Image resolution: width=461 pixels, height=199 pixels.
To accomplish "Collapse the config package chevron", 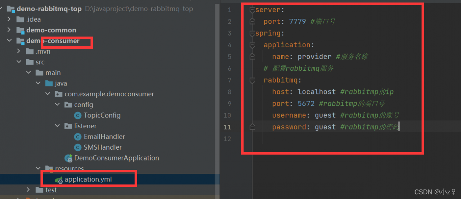I will (57, 105).
